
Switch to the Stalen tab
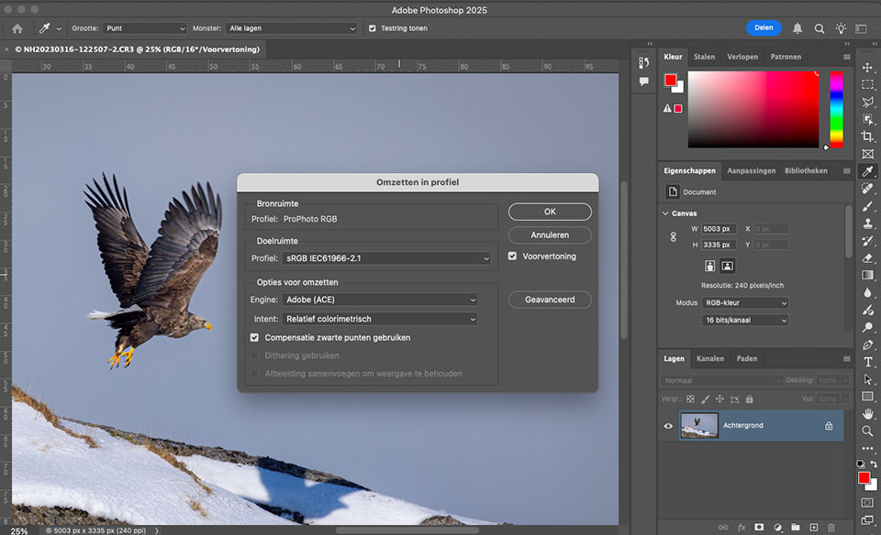tap(704, 57)
